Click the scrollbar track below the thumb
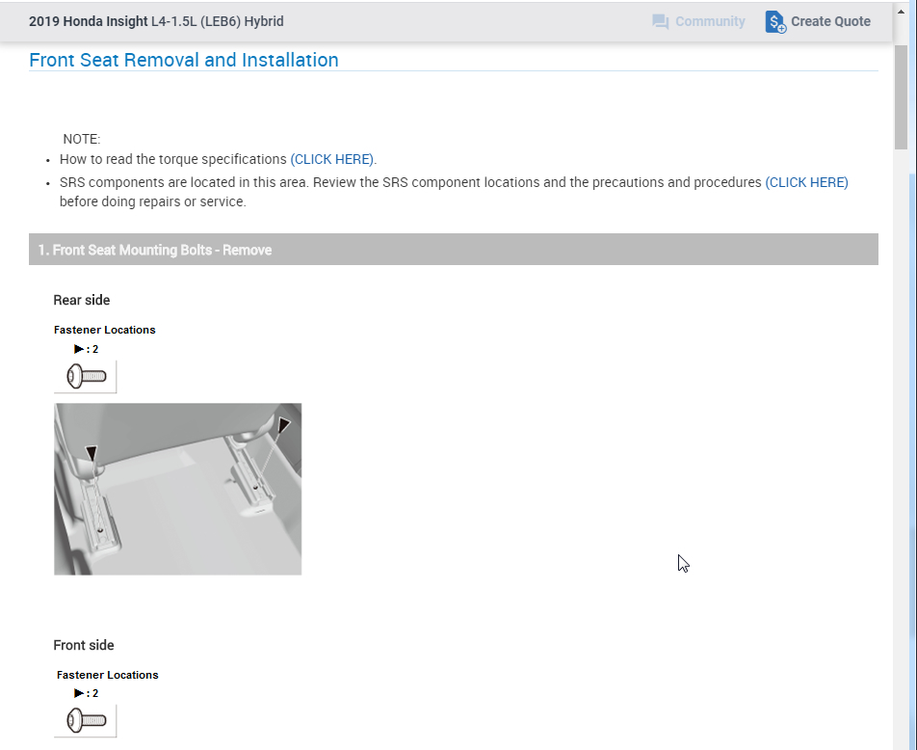This screenshot has width=917, height=750. pyautogui.click(x=902, y=434)
